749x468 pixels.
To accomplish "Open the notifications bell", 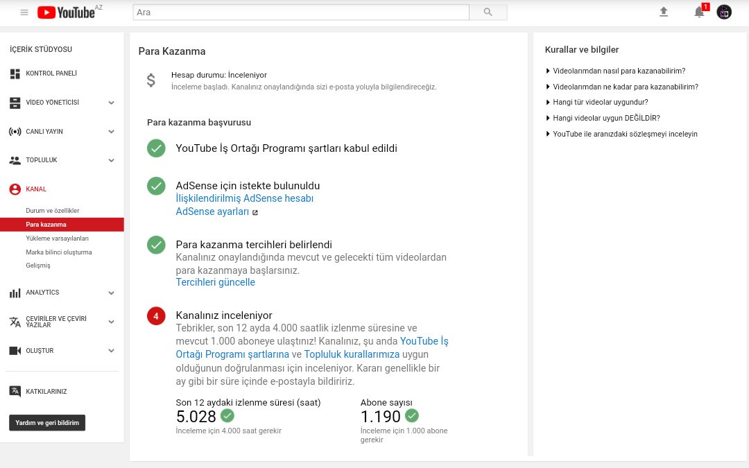I will coord(699,12).
